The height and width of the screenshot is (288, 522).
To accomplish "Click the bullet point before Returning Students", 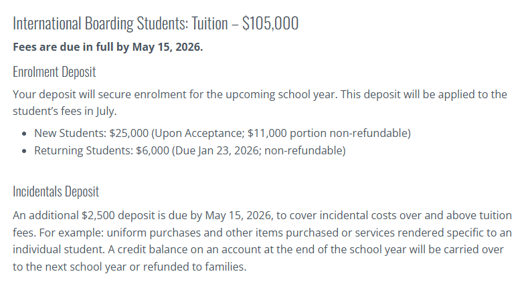I will (24, 151).
